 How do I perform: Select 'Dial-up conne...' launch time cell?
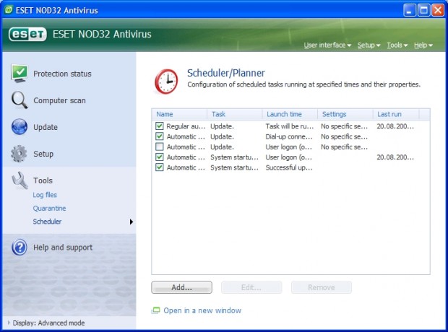click(x=289, y=136)
